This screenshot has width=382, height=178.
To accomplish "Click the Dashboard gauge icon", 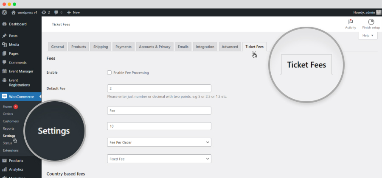I will click(x=4, y=24).
